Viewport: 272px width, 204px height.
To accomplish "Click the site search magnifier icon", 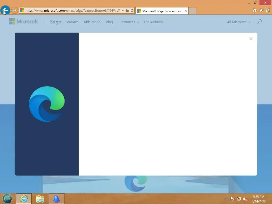I will coord(260,22).
